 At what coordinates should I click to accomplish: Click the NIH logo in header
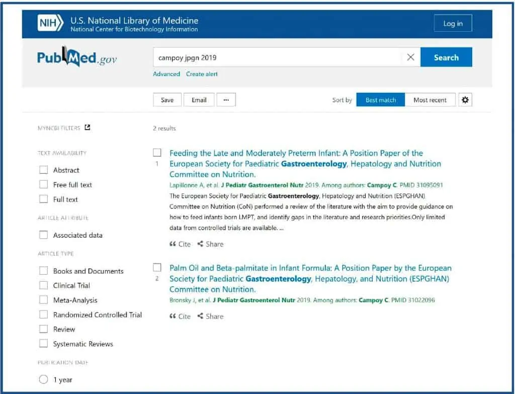[51, 23]
